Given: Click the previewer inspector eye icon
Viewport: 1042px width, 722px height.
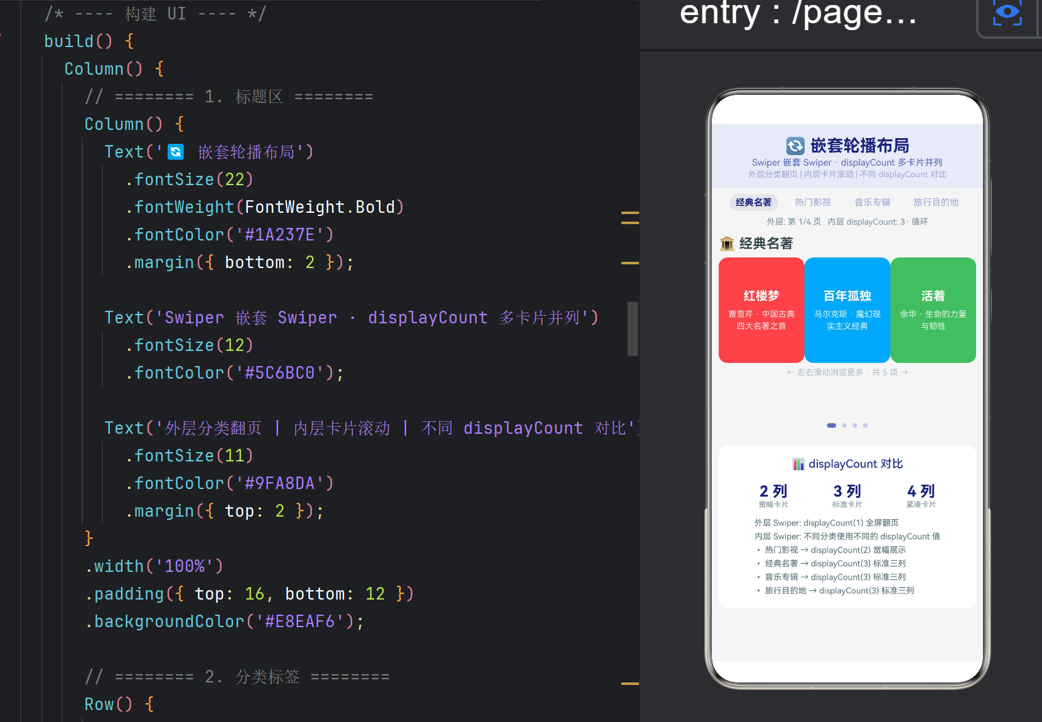Looking at the screenshot, I should 1007,14.
